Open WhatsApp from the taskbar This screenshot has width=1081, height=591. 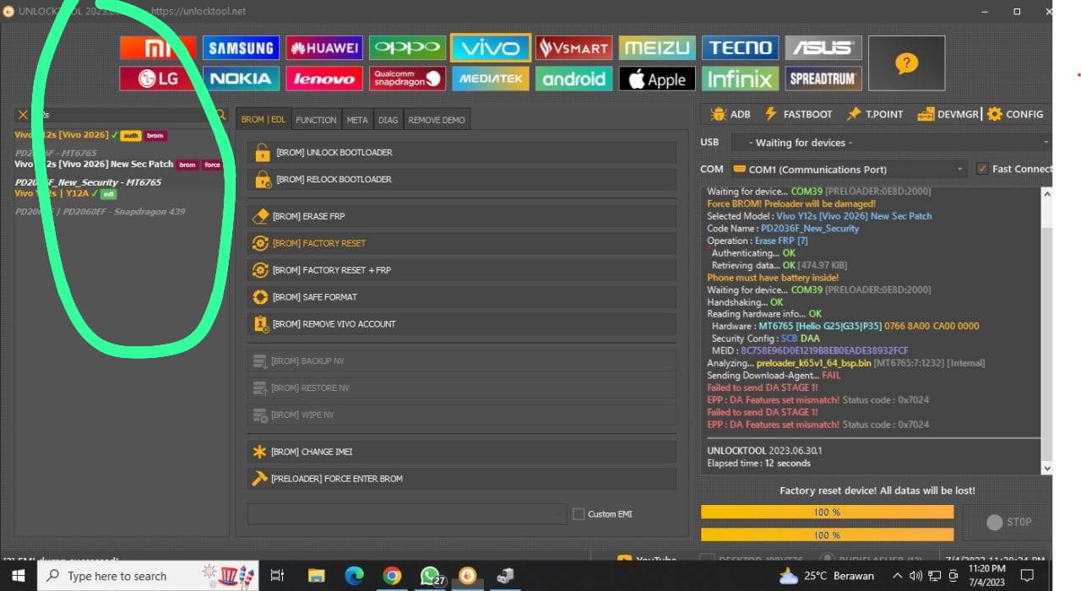coord(432,576)
